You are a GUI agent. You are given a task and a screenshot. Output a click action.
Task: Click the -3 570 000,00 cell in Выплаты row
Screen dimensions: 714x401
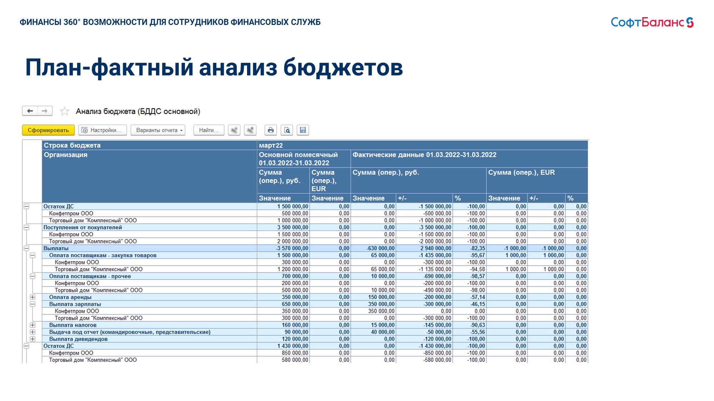click(x=283, y=248)
